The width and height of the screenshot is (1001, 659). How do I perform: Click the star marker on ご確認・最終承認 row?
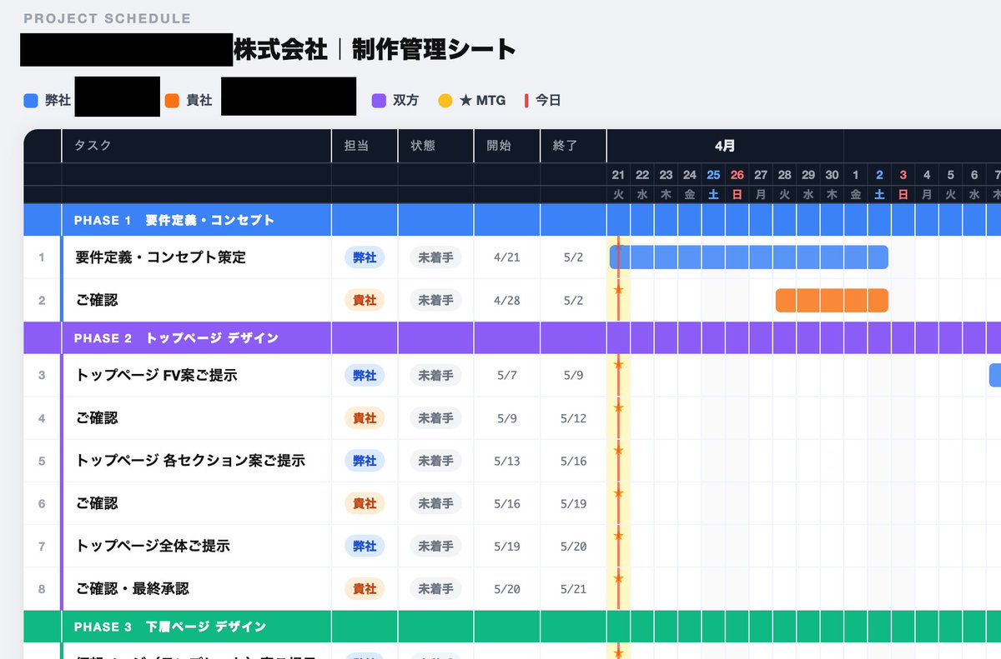pyautogui.click(x=618, y=577)
